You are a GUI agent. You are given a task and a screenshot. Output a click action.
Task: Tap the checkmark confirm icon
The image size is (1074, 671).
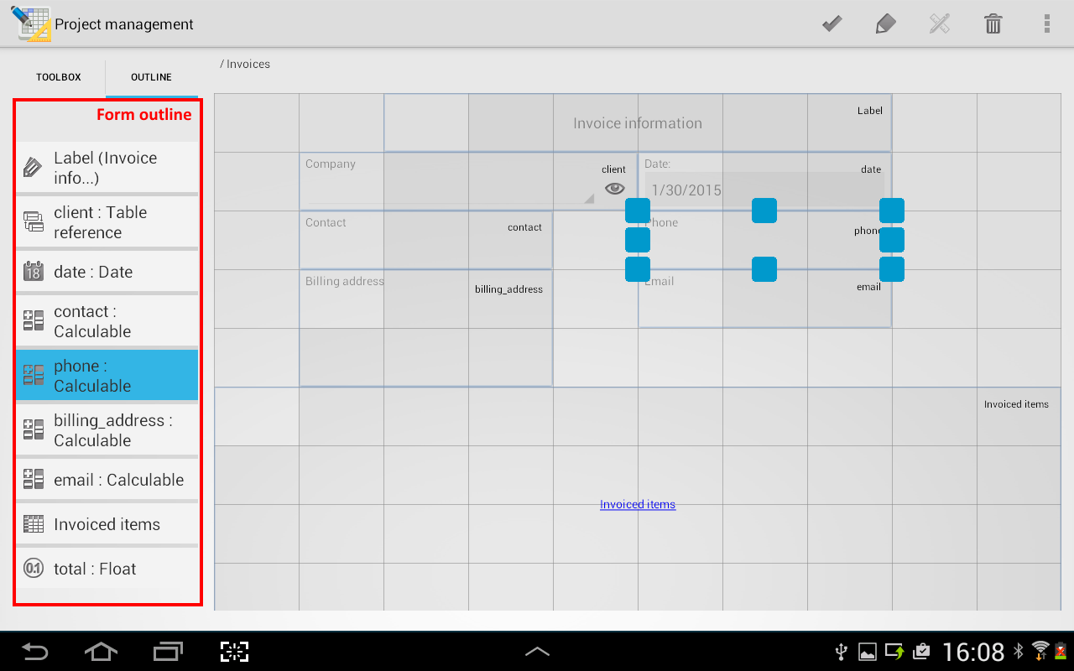832,23
